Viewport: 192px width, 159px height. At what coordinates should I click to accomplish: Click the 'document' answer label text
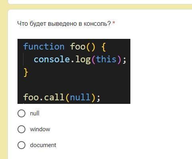[x=43, y=145]
